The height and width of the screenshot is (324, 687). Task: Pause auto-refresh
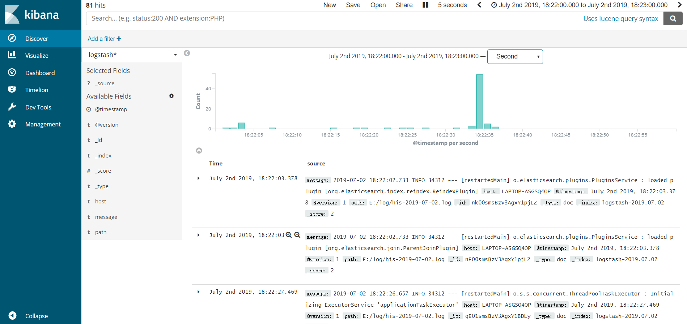click(425, 5)
